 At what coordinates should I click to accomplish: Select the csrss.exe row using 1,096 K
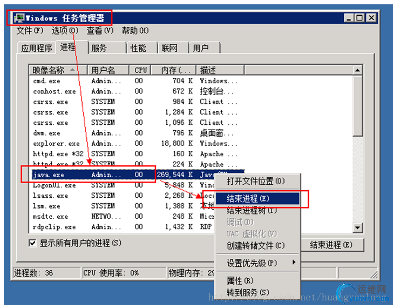tap(137, 123)
